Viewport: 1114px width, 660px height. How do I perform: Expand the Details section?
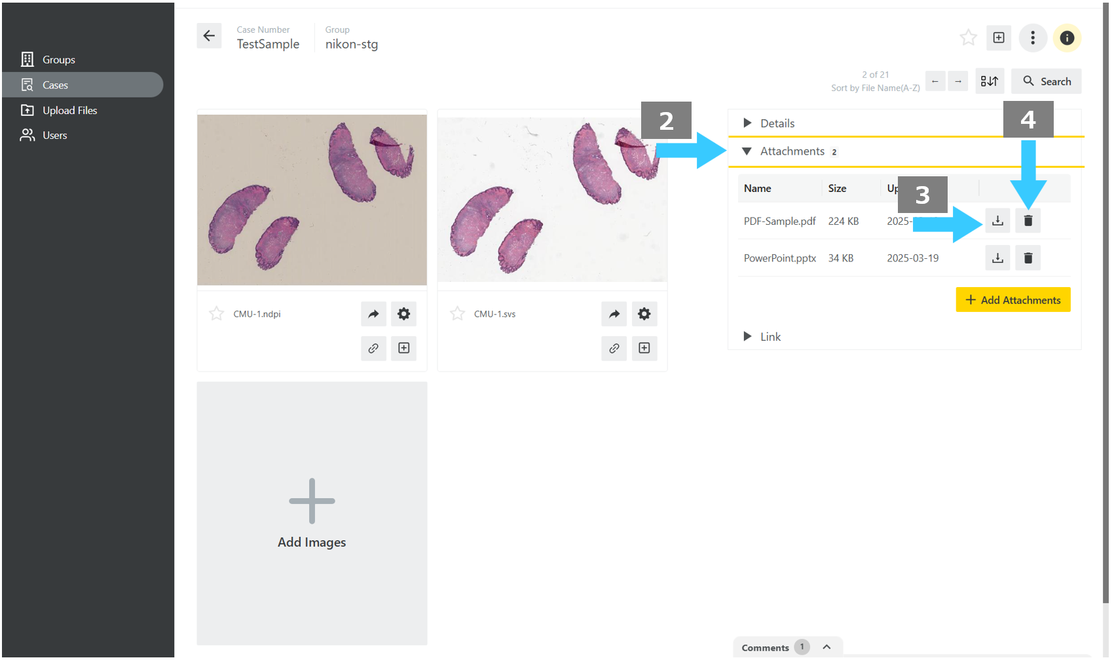click(906, 123)
